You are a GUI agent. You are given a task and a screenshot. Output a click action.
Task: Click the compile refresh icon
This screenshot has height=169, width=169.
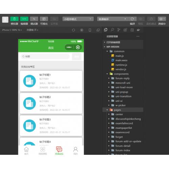132,19
